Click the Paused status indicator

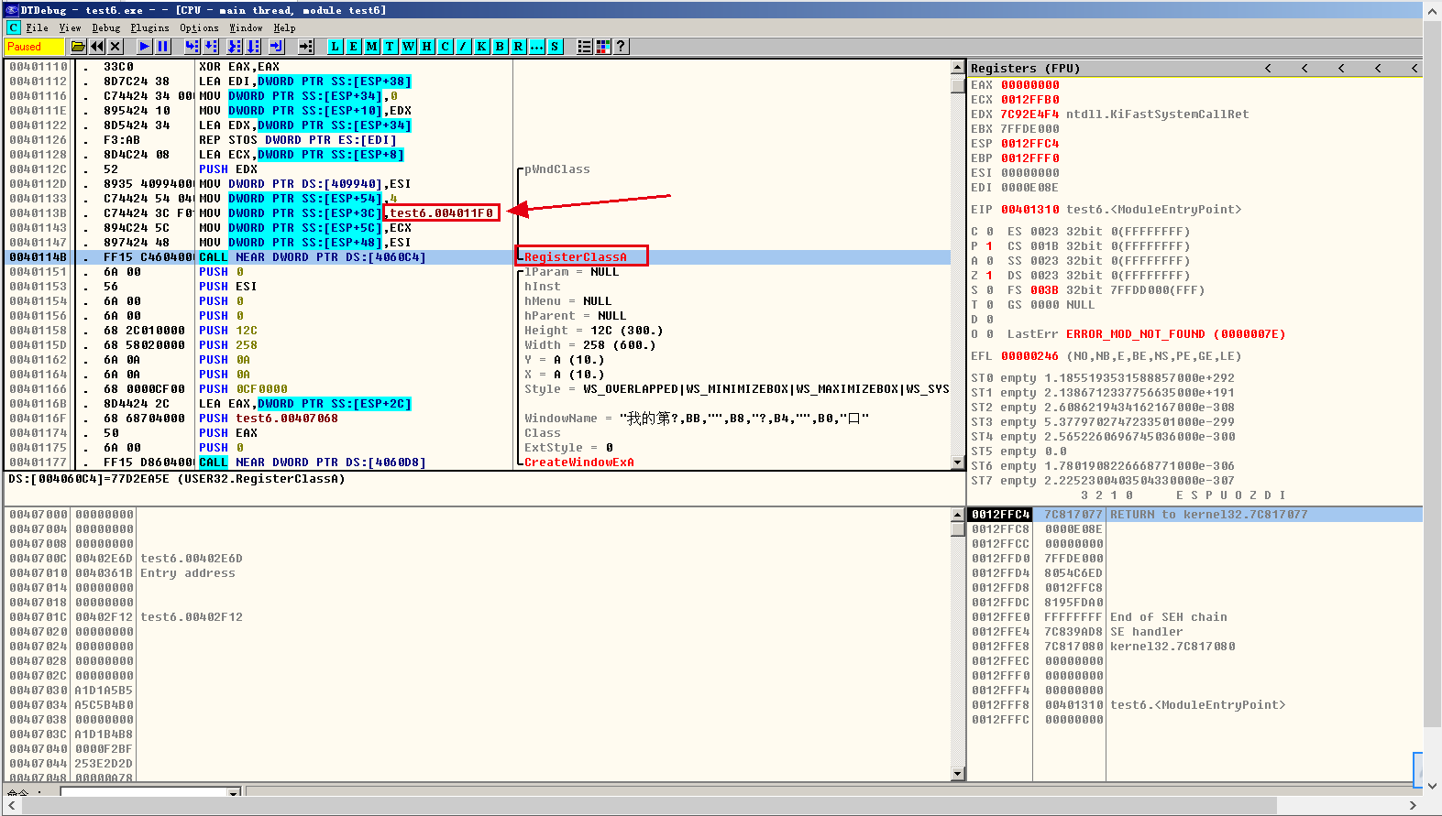(35, 47)
